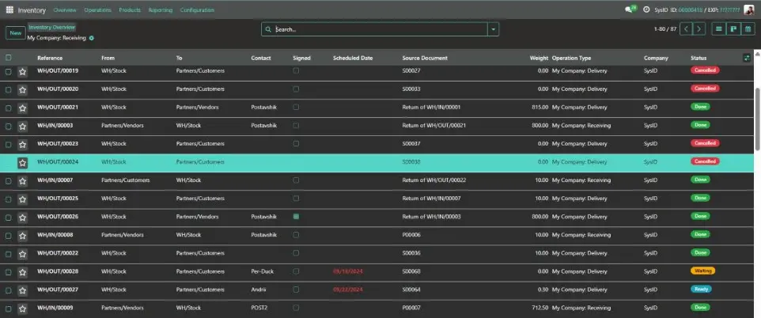Switch to calendar view
Viewport: 761px width, 318px height.
748,29
